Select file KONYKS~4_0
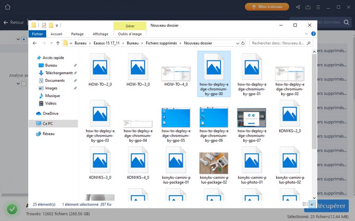 click(138, 163)
